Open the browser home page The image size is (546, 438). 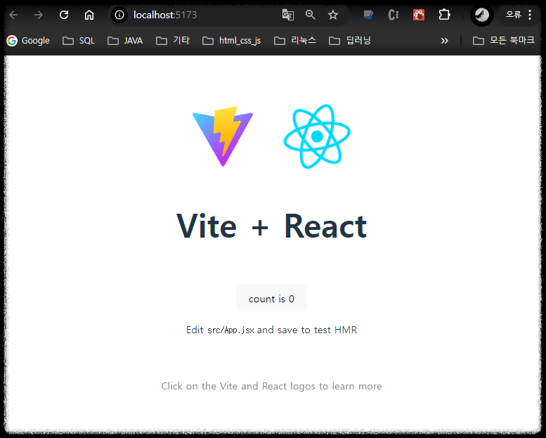(x=89, y=15)
